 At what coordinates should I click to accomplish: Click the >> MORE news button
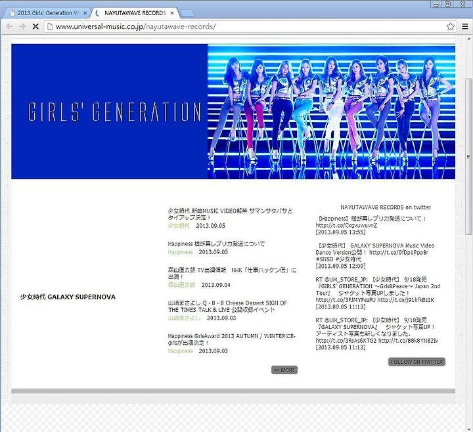pos(284,370)
